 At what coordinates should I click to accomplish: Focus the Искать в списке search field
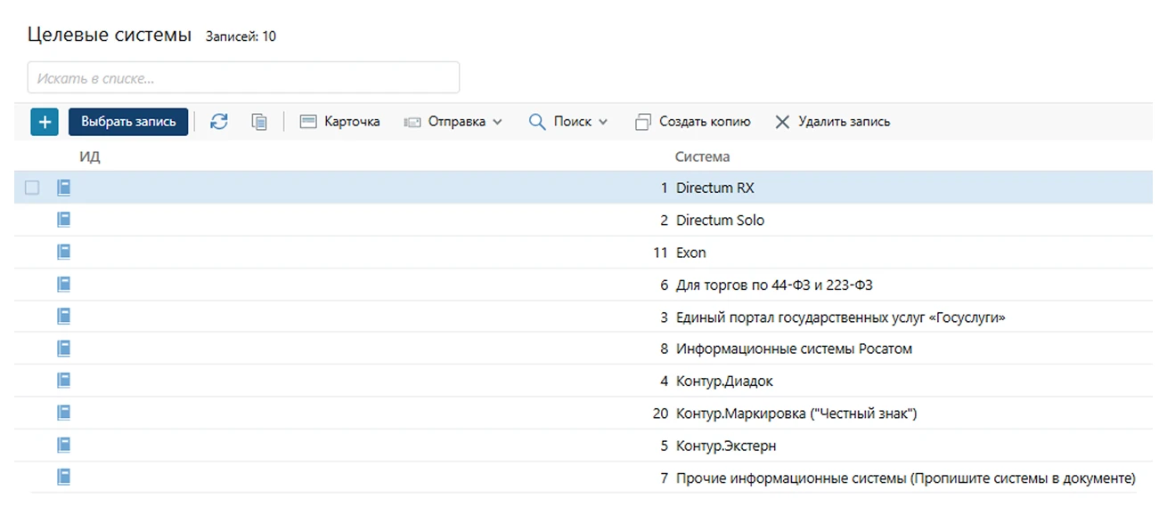coord(243,77)
